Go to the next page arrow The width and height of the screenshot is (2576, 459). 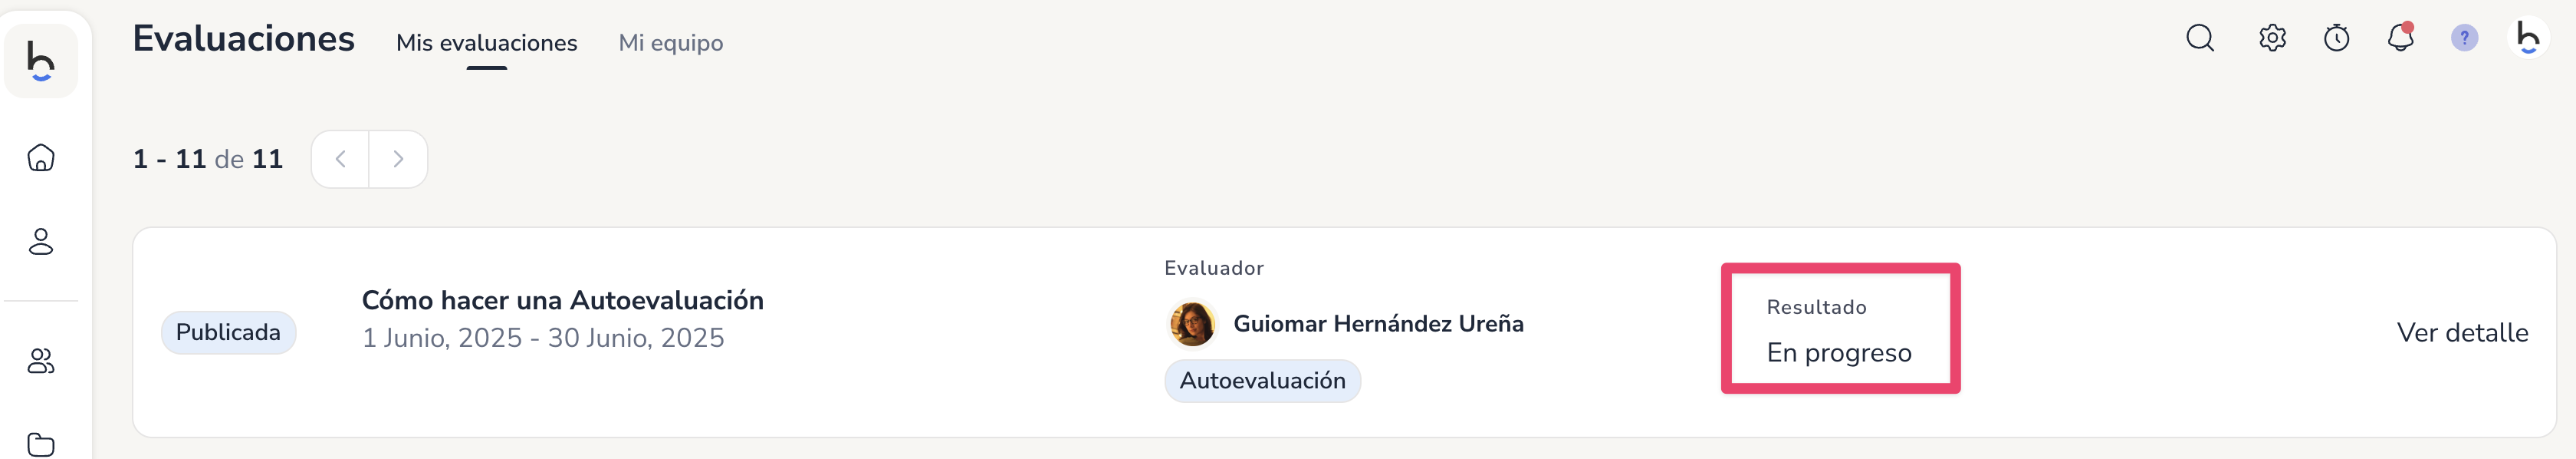(x=398, y=158)
